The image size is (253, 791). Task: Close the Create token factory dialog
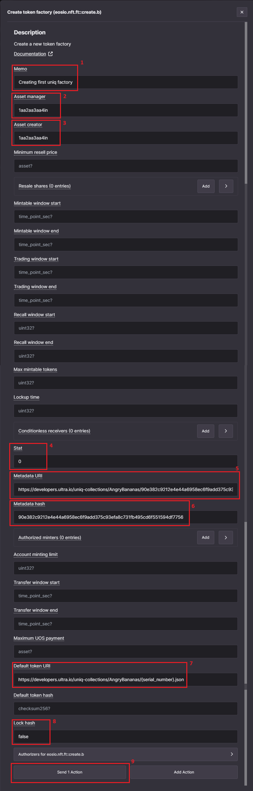click(242, 12)
